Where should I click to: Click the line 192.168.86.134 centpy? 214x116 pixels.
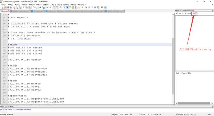[24, 60]
